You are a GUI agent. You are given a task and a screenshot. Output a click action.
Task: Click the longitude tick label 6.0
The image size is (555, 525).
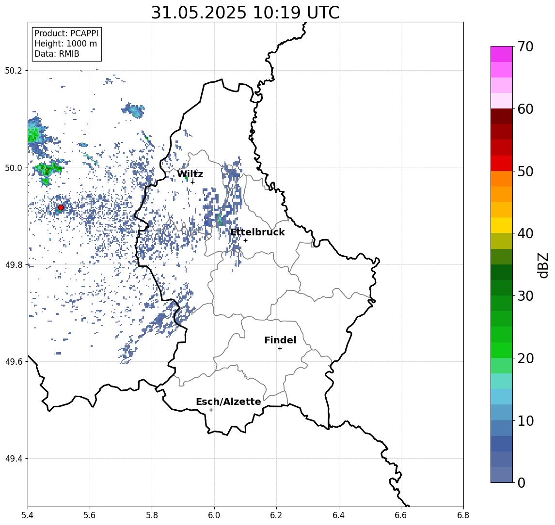(x=214, y=515)
